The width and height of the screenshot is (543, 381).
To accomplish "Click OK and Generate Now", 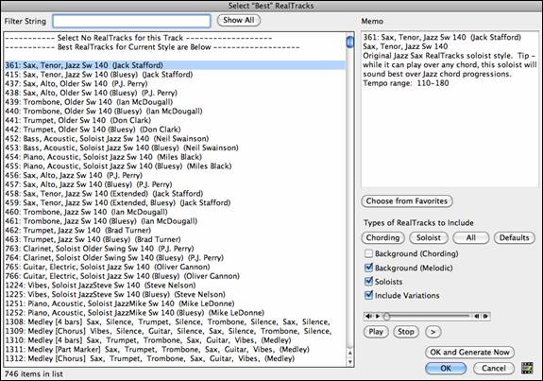I will click(x=469, y=352).
